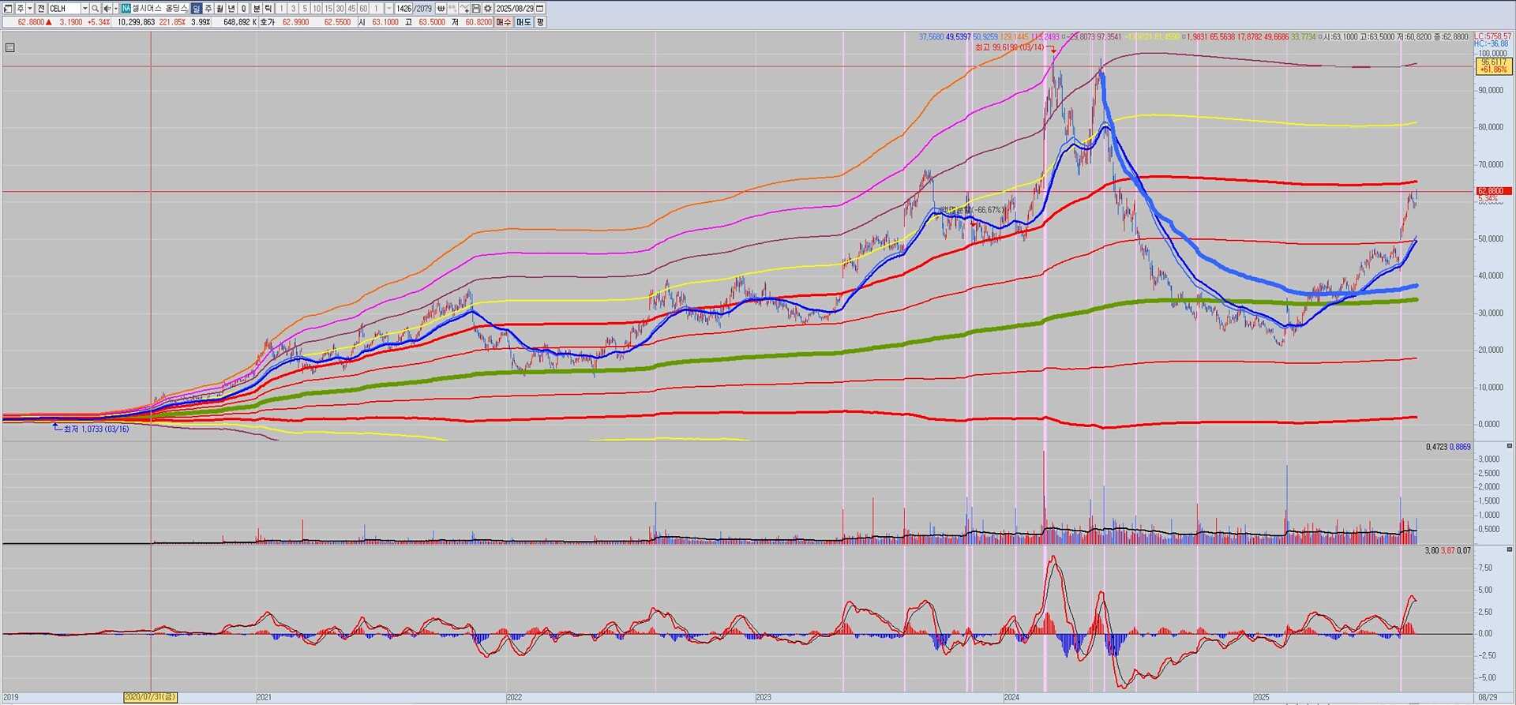1516x705 pixels.
Task: Expand the dropdown beside the speaker icon
Action: coord(115,9)
